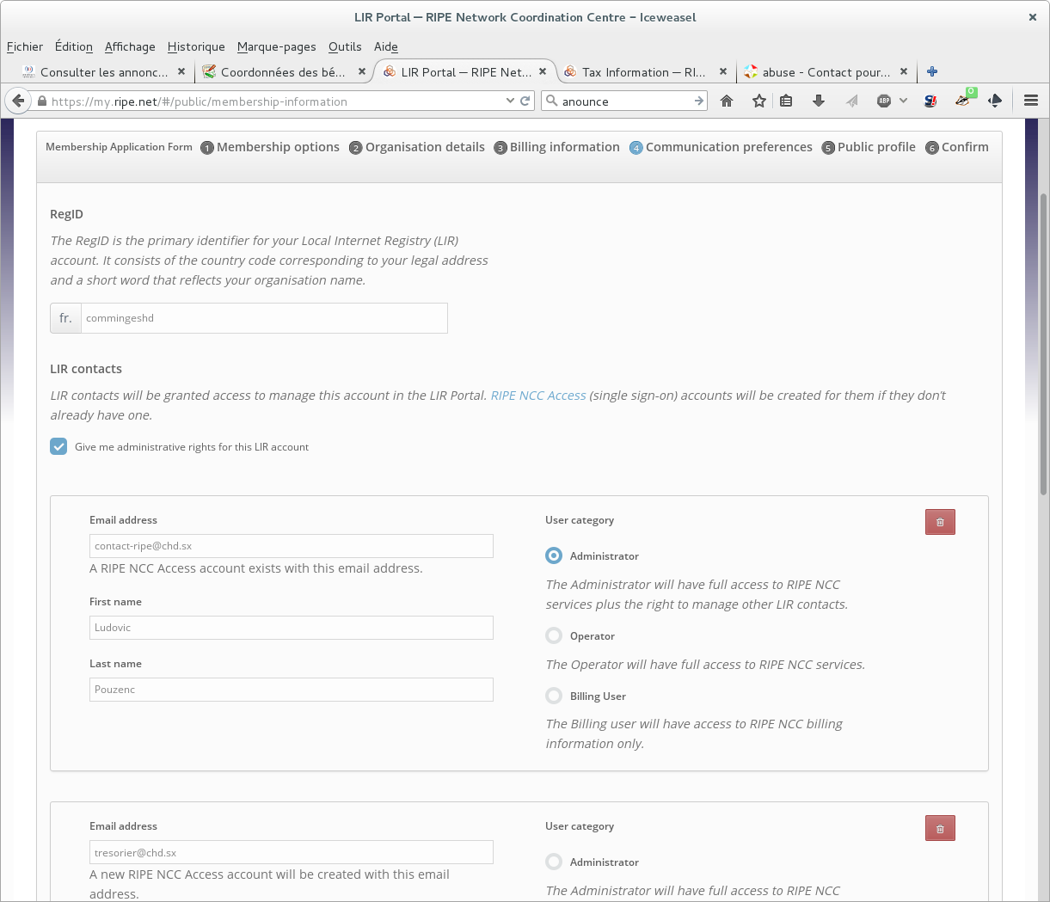This screenshot has width=1050, height=902.
Task: Click the padlock site identity icon
Action: [x=41, y=101]
